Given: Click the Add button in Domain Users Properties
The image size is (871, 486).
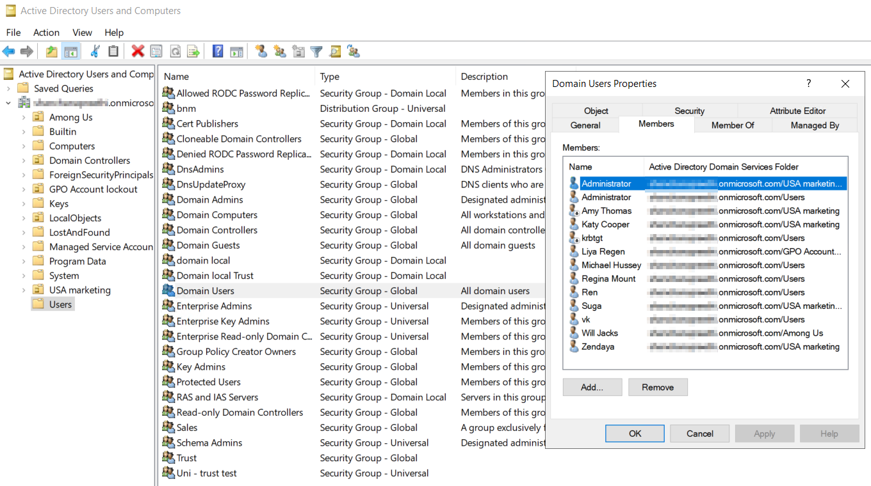Looking at the screenshot, I should click(x=592, y=387).
